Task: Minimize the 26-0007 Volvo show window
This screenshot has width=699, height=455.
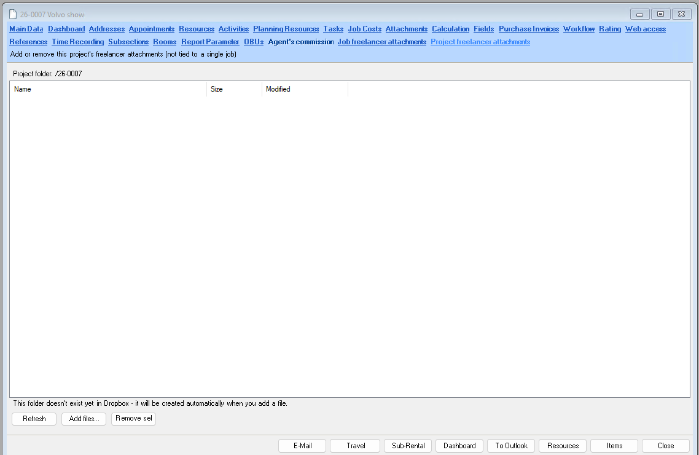Action: tap(639, 14)
